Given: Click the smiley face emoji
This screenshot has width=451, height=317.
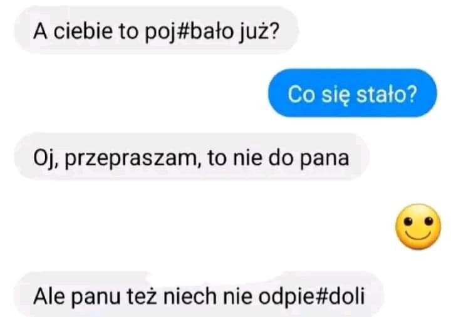Looking at the screenshot, I should tap(418, 227).
